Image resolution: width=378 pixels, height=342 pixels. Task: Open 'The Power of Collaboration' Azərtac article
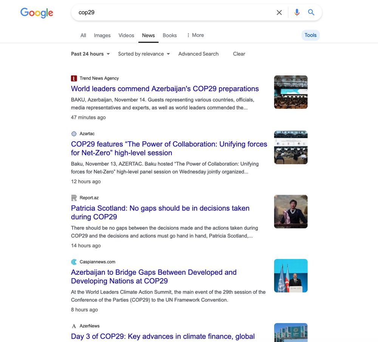[x=169, y=148]
